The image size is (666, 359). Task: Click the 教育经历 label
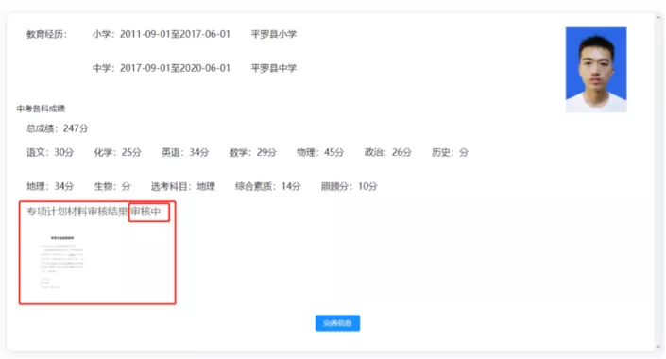tap(46, 34)
